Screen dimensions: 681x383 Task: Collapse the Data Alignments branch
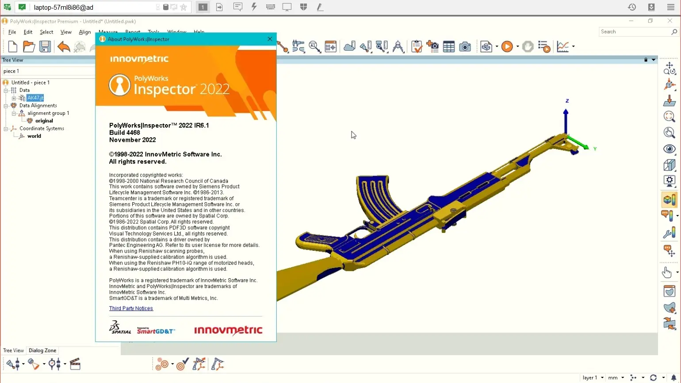(6, 106)
